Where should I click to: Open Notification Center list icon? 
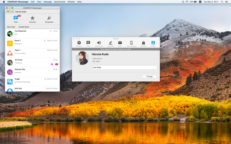pos(226,2)
